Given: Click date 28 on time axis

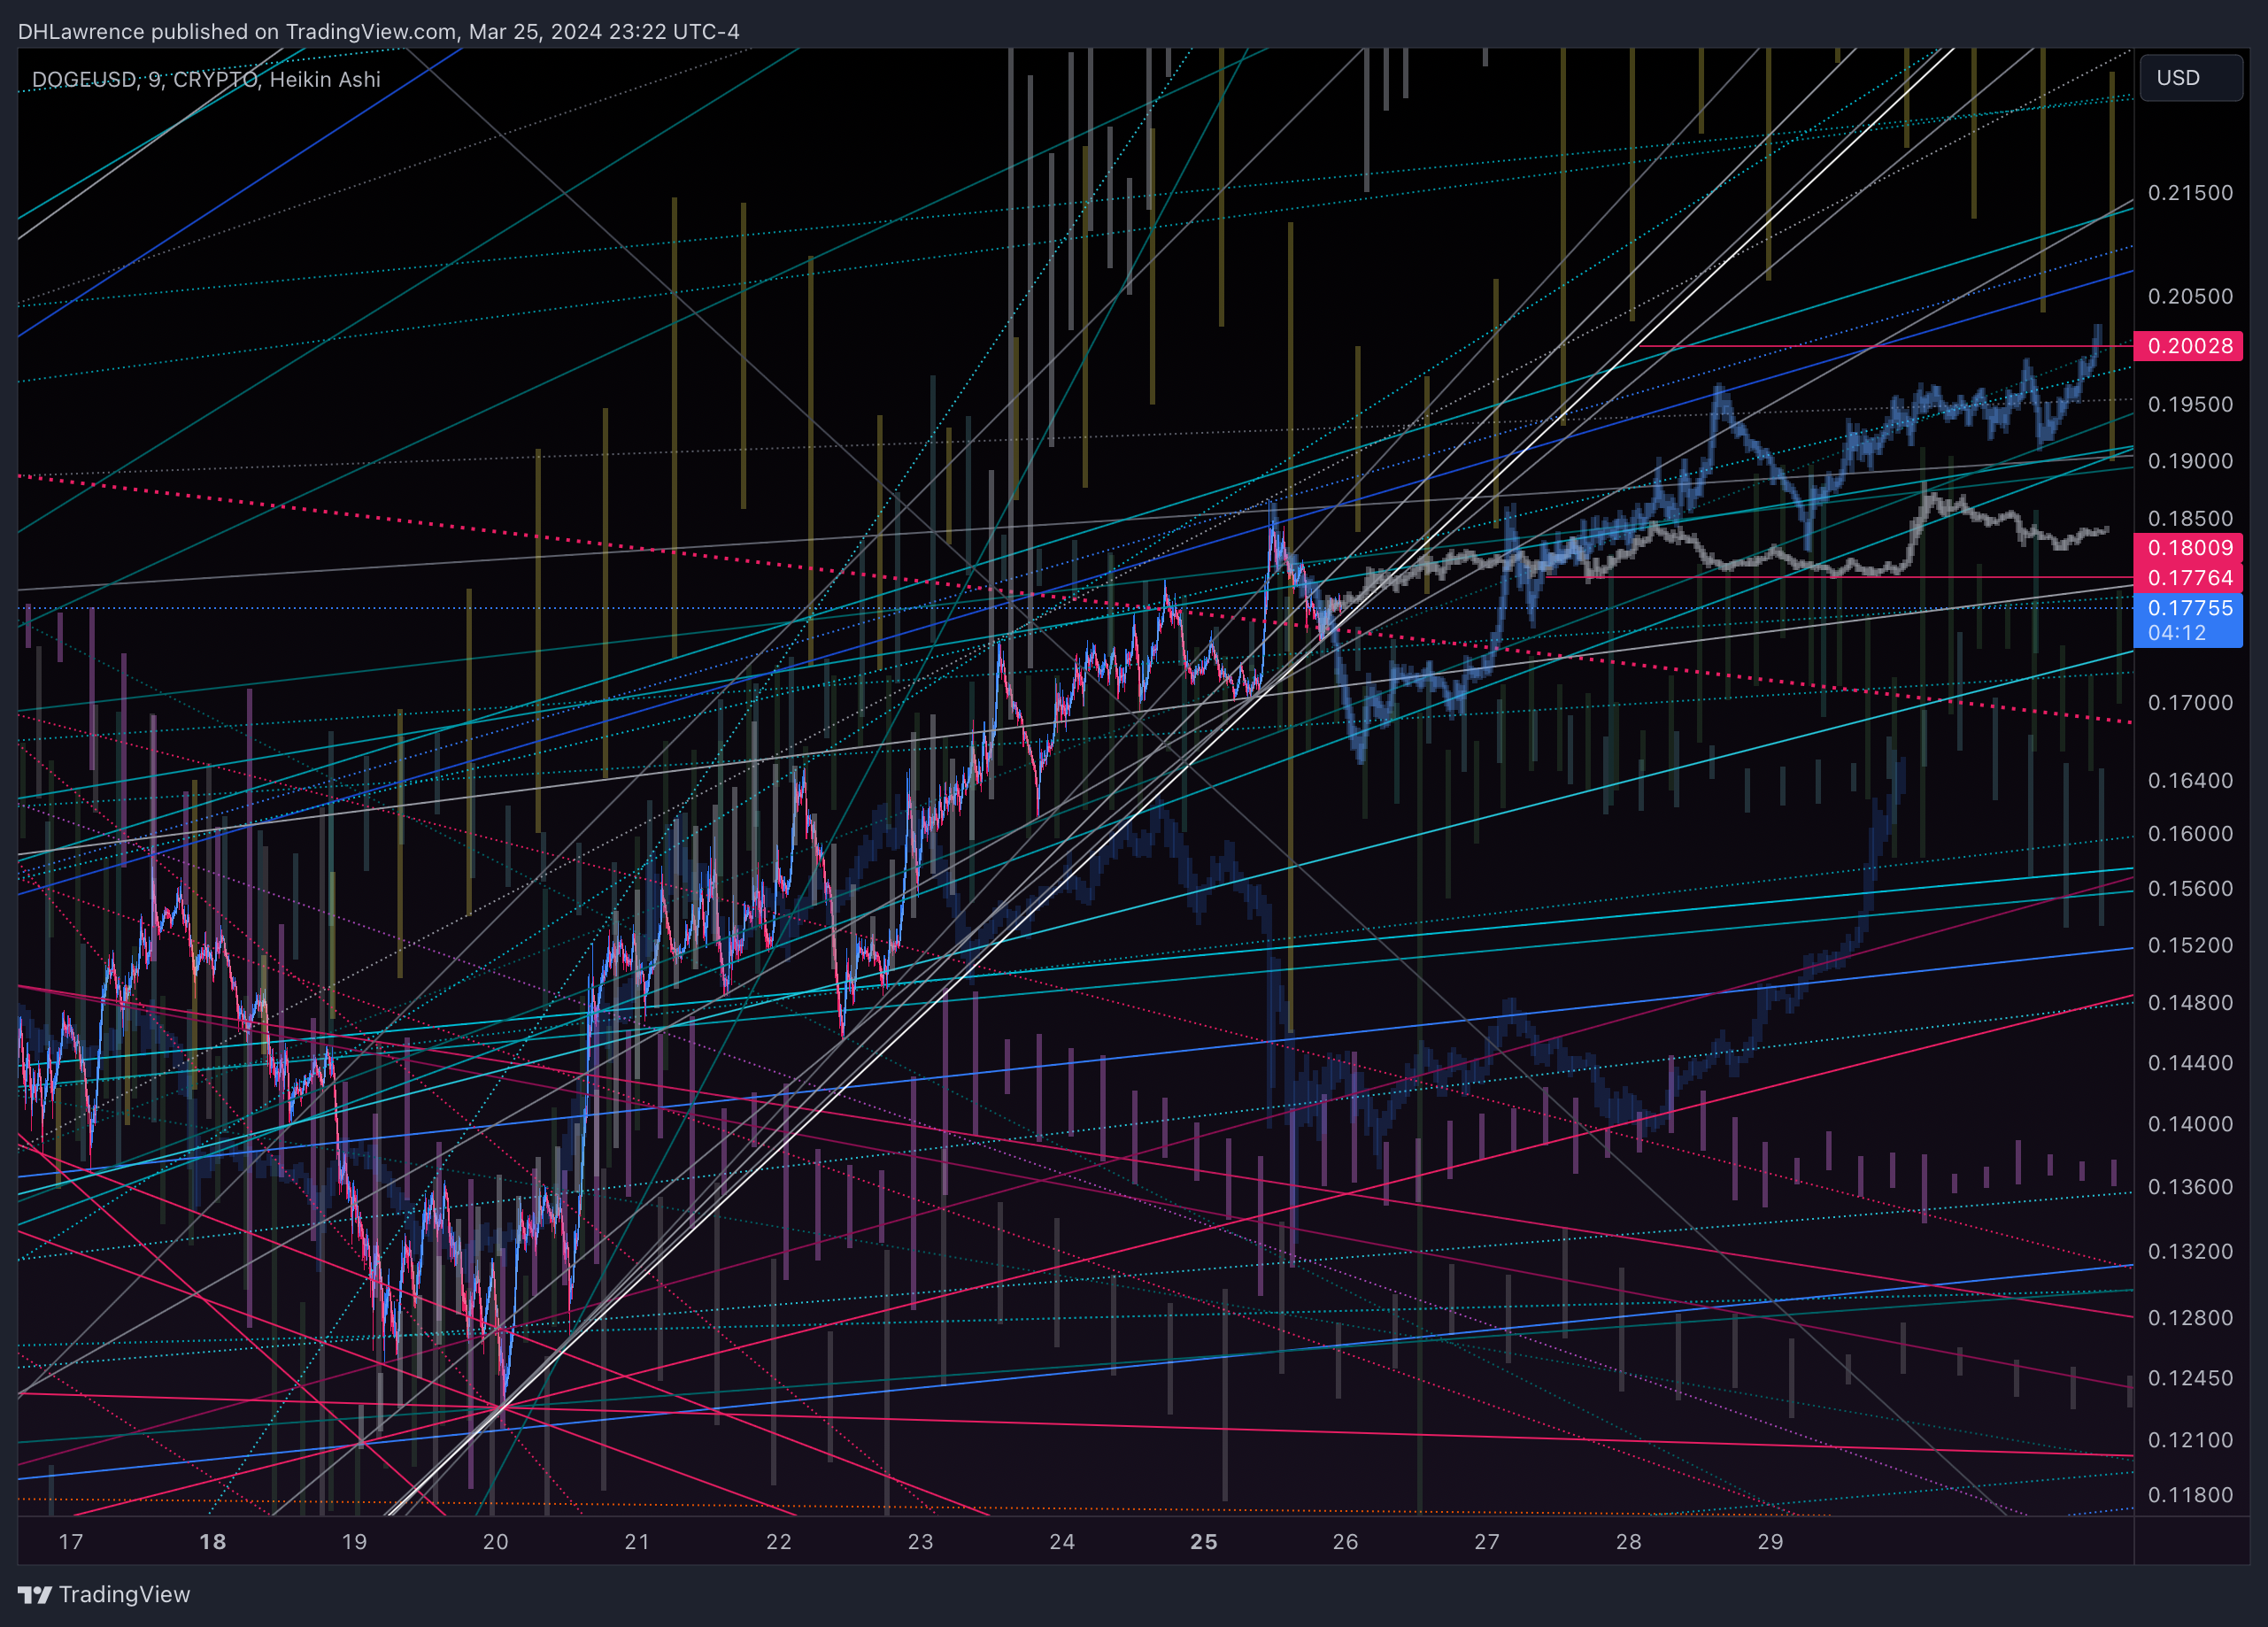Looking at the screenshot, I should tap(1629, 1541).
